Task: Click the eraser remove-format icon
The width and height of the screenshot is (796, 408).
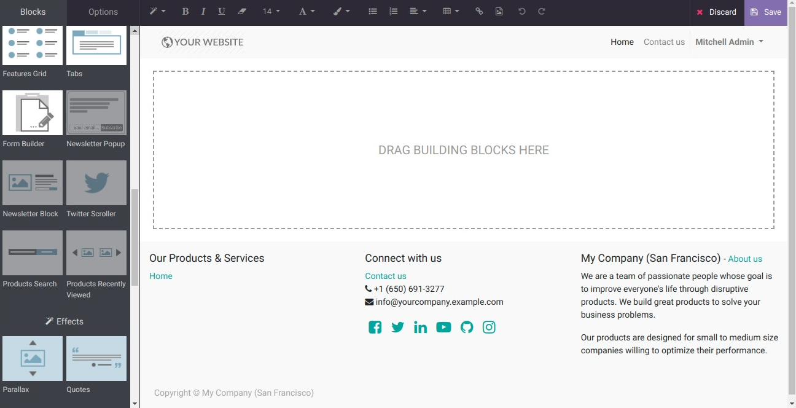Action: 242,12
